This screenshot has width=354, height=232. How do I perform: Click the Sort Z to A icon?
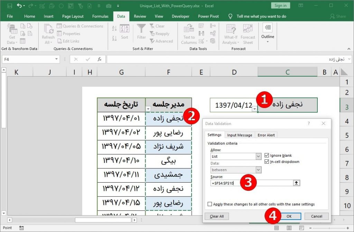tap(114, 38)
